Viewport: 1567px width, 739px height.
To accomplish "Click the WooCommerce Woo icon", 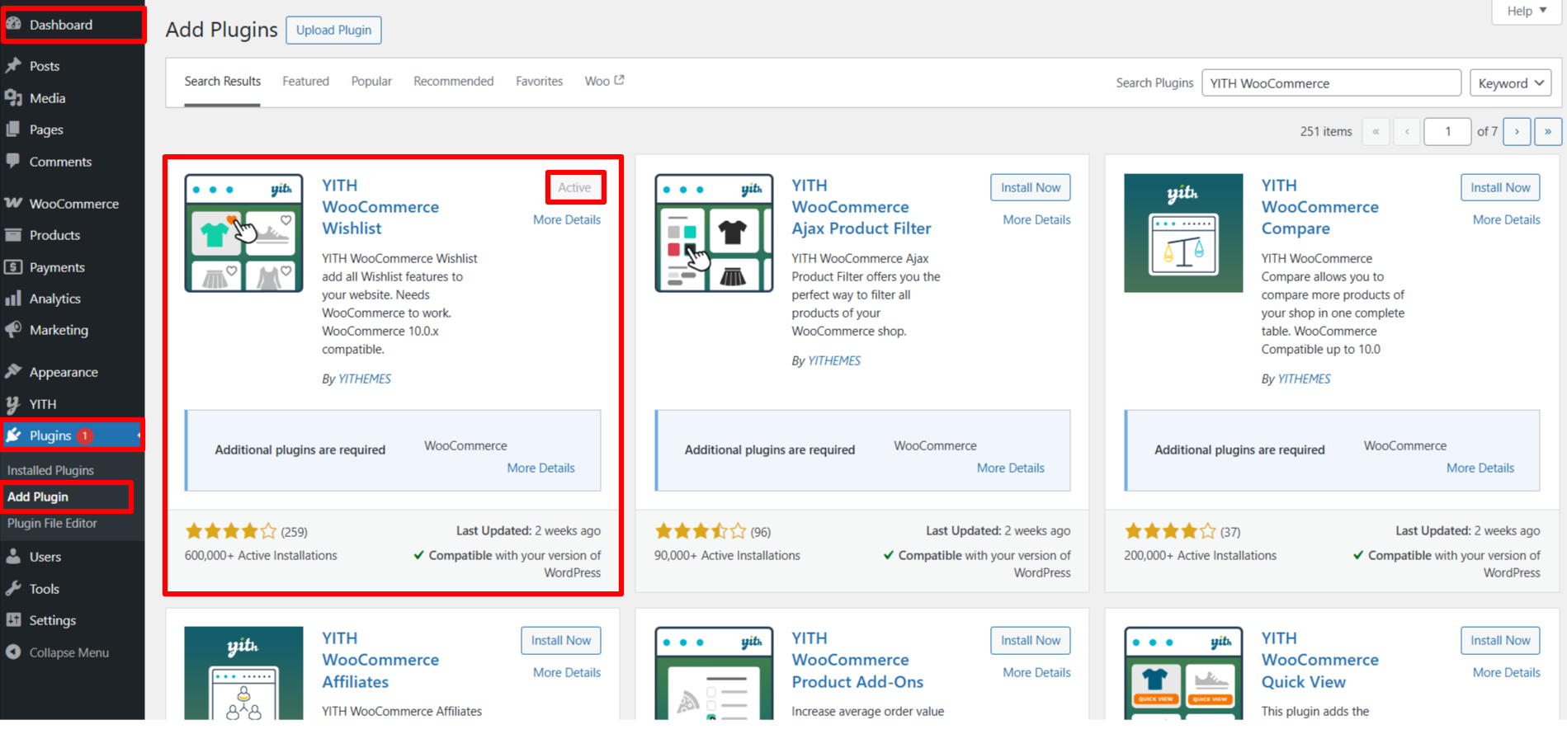I will coord(13,203).
